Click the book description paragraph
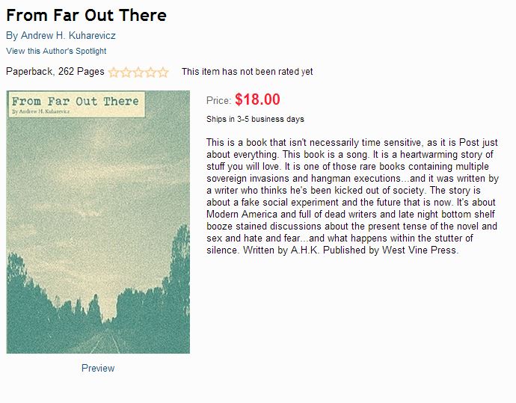The height and width of the screenshot is (403, 516). [x=352, y=196]
